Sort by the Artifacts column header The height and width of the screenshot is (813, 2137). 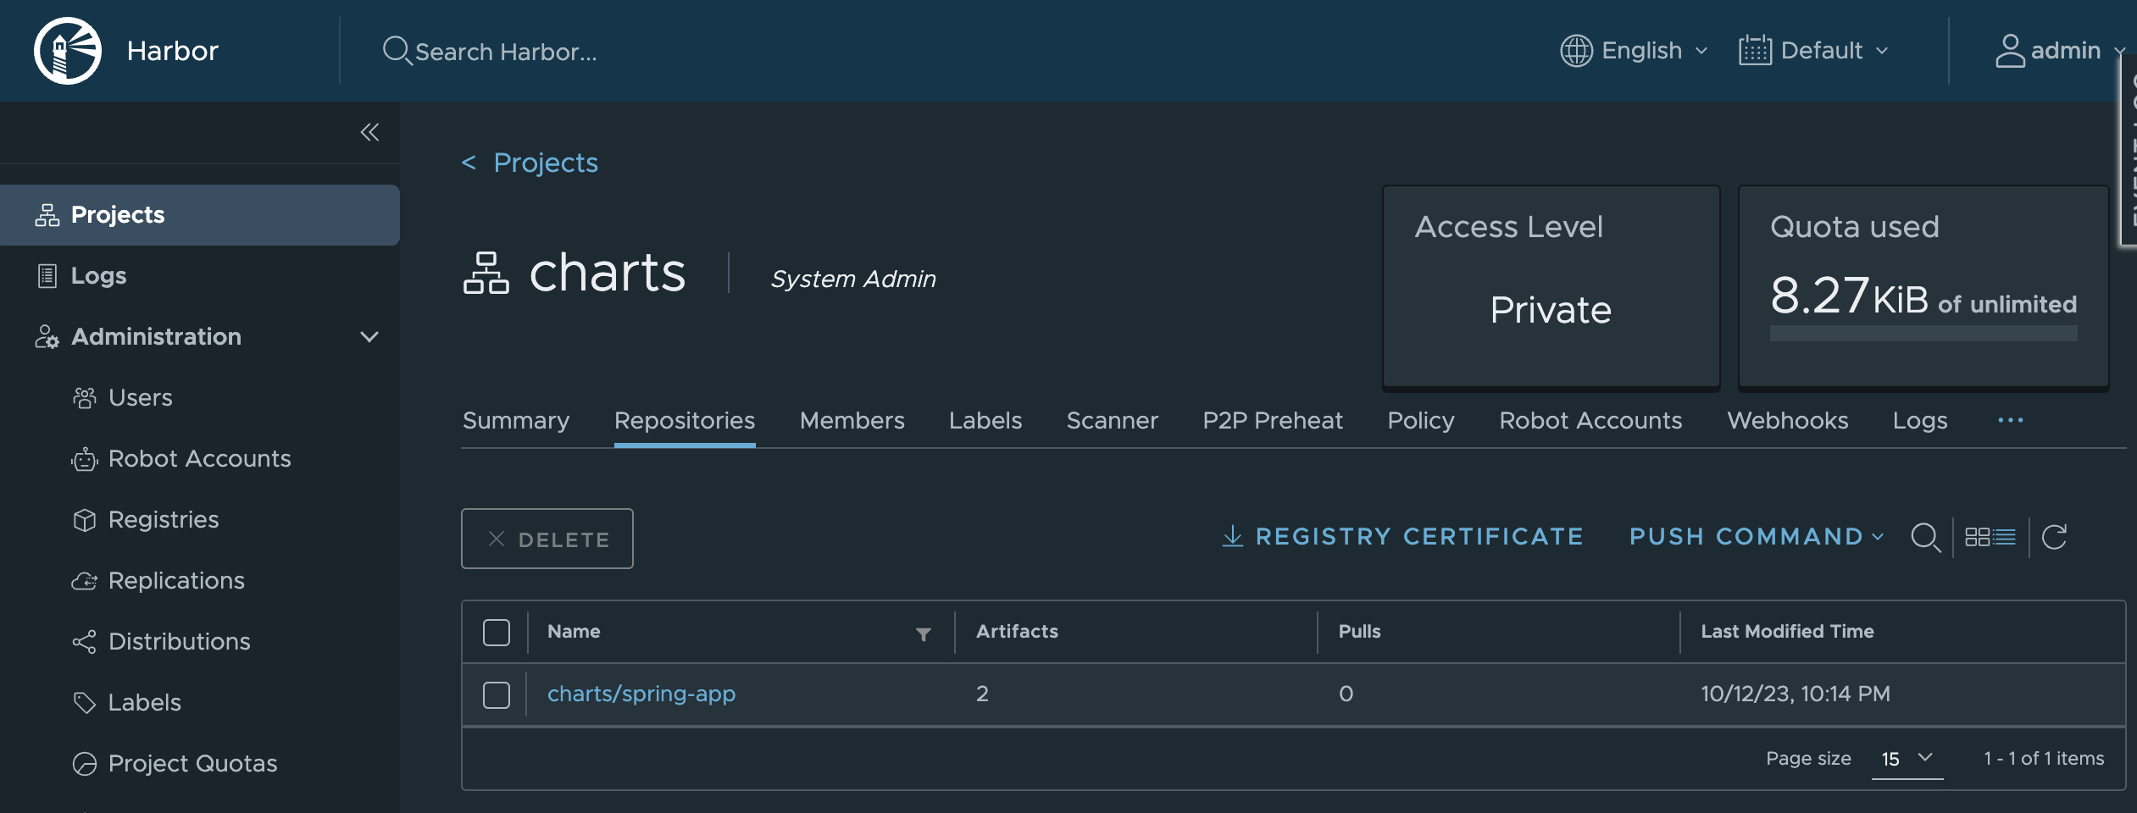1017,632
